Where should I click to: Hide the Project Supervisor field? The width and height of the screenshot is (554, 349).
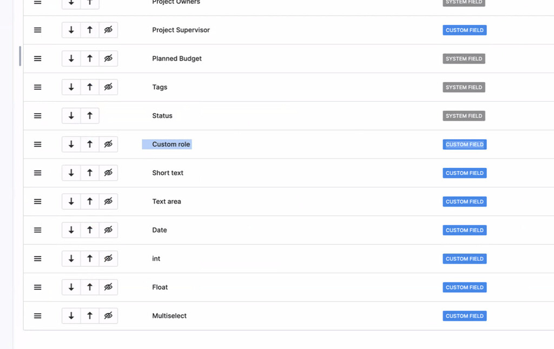[108, 30]
